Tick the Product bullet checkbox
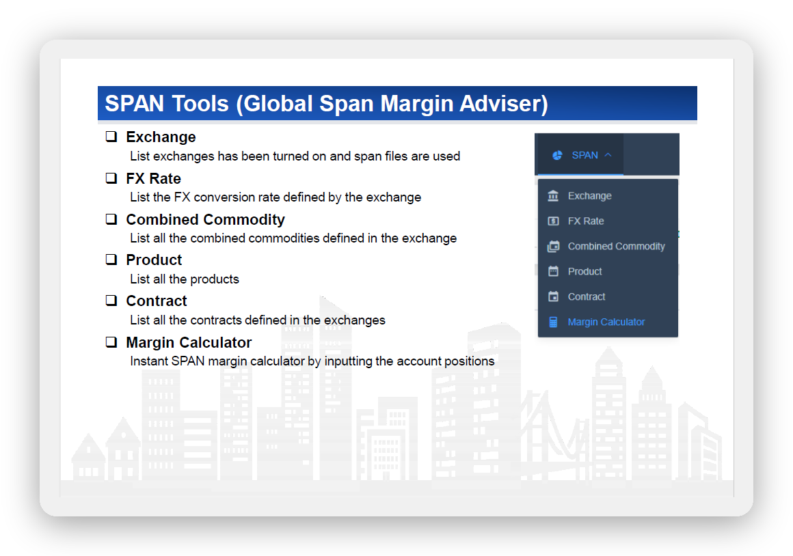This screenshot has width=793, height=556. coord(111,260)
